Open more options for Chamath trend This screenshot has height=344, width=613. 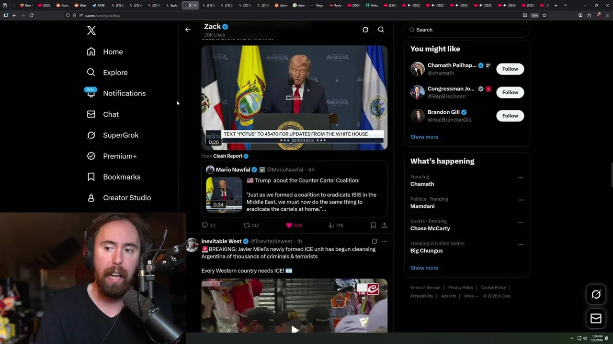tap(521, 178)
